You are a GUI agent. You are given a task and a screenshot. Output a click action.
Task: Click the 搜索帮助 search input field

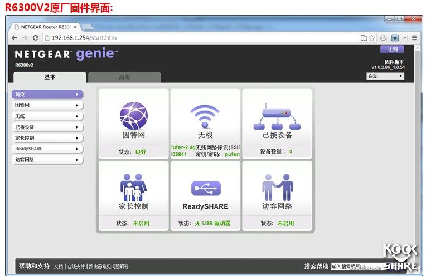357,267
